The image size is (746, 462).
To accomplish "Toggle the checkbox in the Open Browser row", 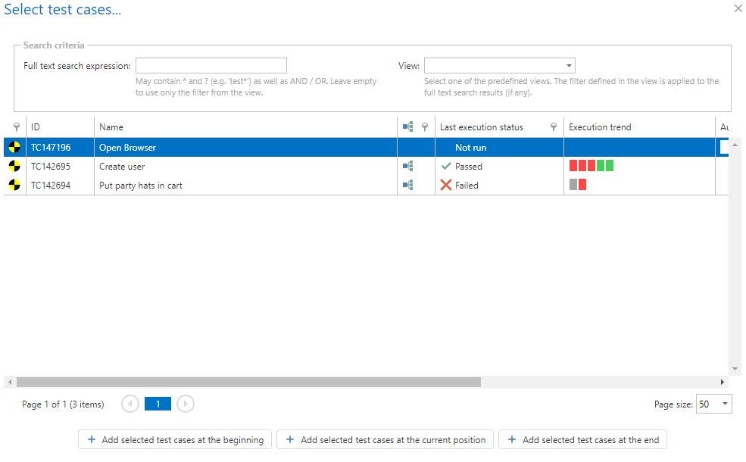I will (724, 148).
